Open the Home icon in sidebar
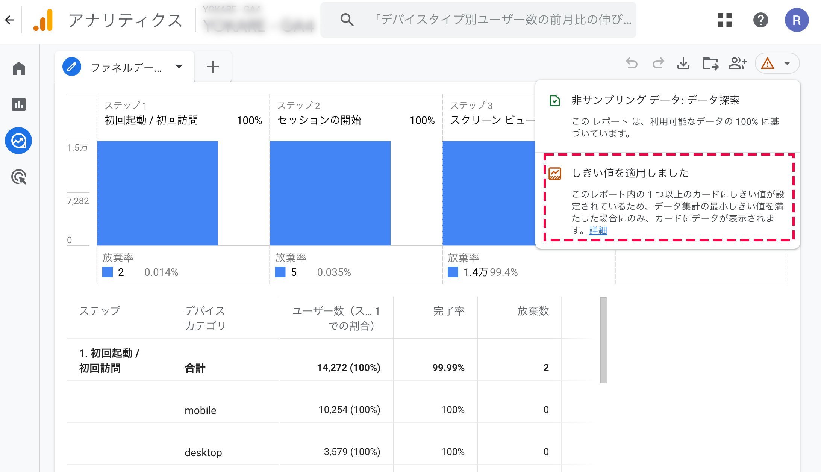 tap(19, 68)
